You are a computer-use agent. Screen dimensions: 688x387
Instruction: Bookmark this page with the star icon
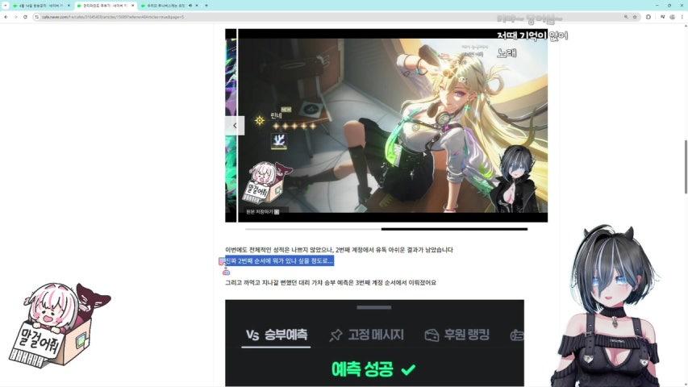click(x=635, y=17)
